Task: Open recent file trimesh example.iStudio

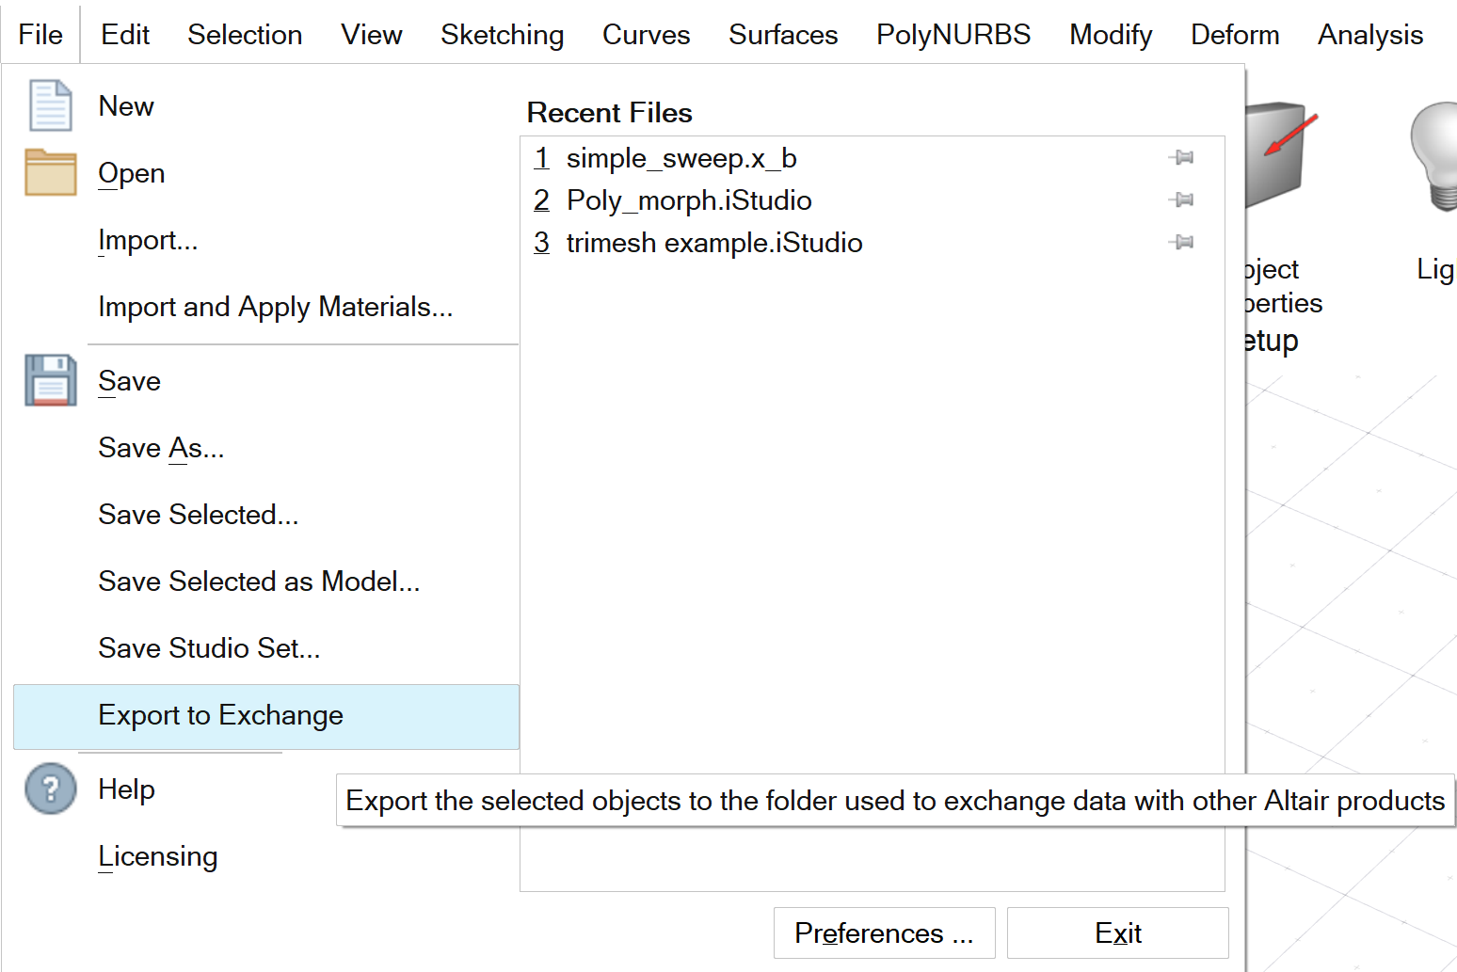Action: tap(713, 243)
